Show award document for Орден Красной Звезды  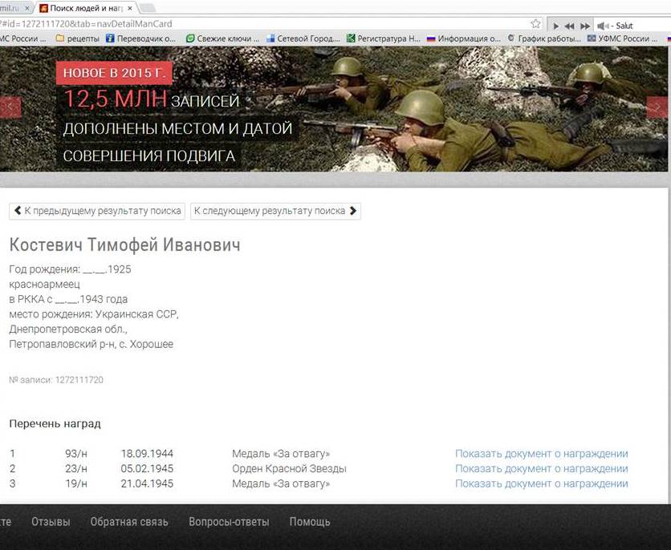(x=541, y=469)
